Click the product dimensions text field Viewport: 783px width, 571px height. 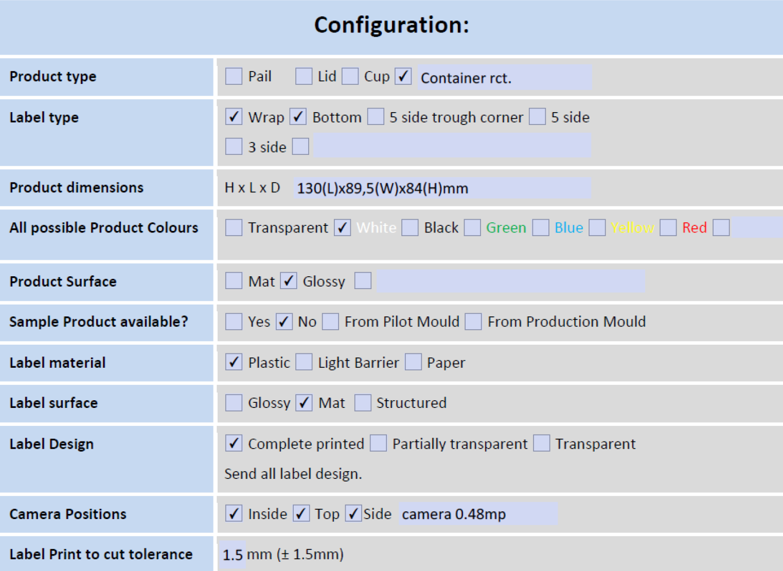coord(442,188)
